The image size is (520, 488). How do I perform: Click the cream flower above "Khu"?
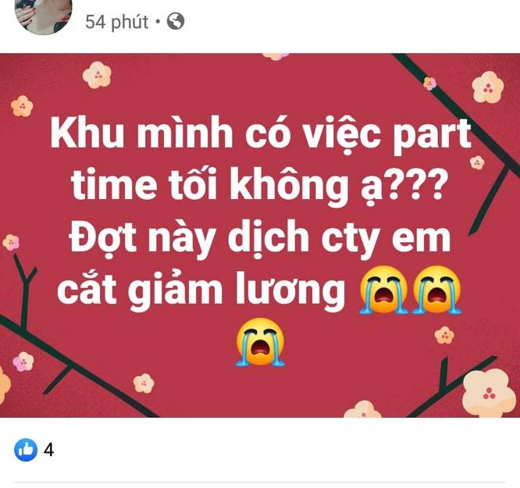(x=97, y=75)
